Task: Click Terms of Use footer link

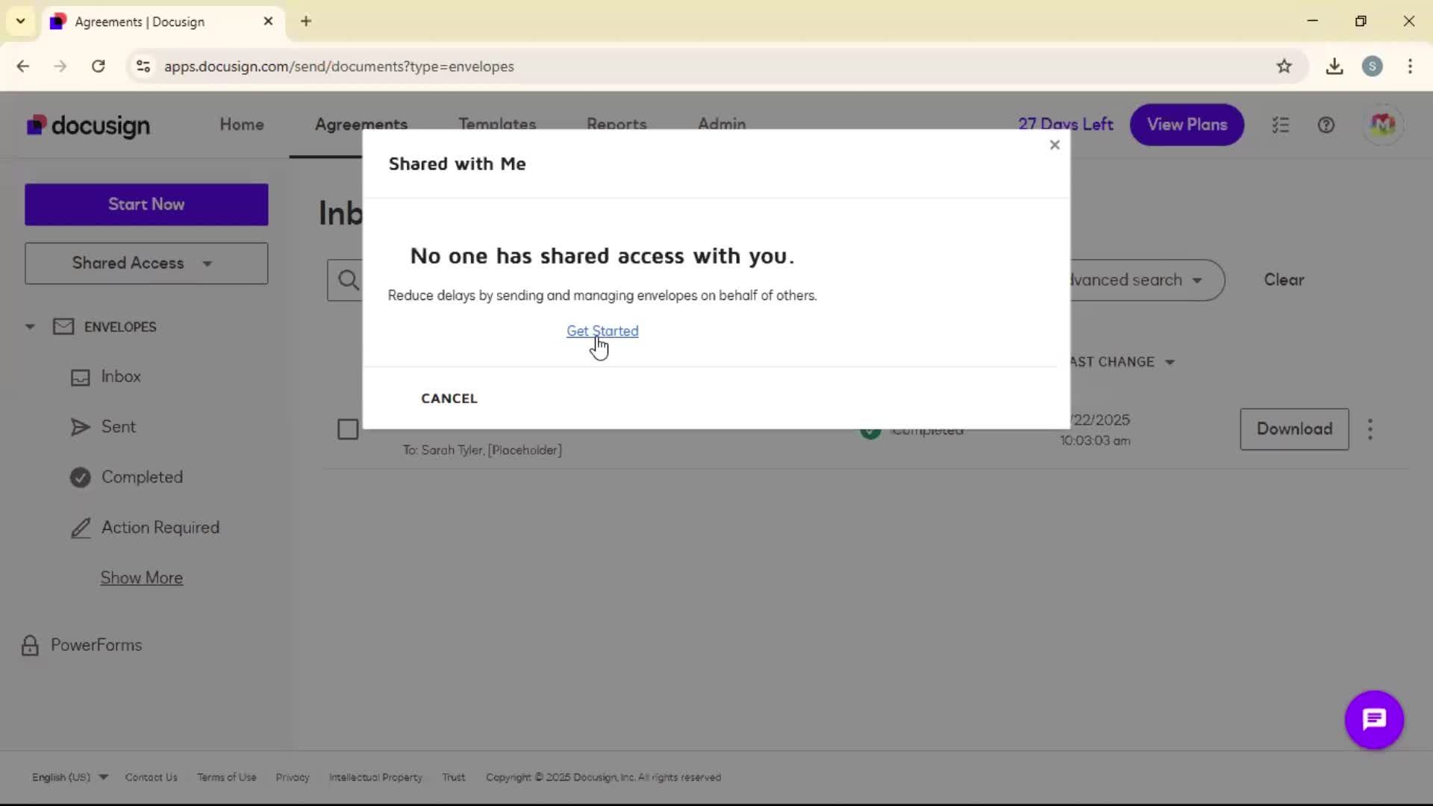Action: point(227,777)
